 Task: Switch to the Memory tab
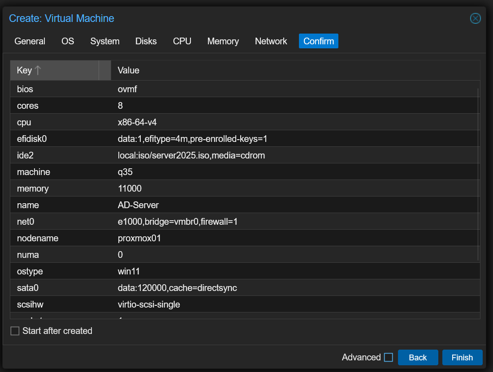click(x=223, y=41)
